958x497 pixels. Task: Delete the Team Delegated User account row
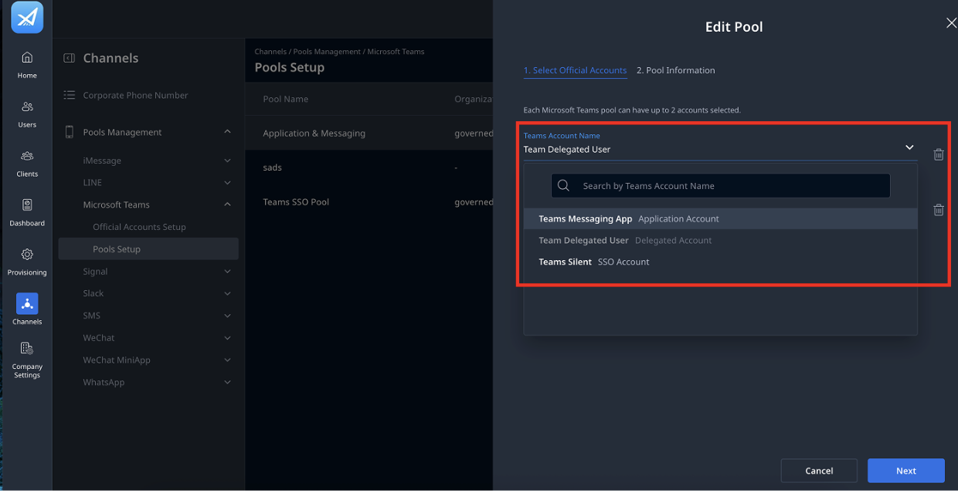[939, 154]
